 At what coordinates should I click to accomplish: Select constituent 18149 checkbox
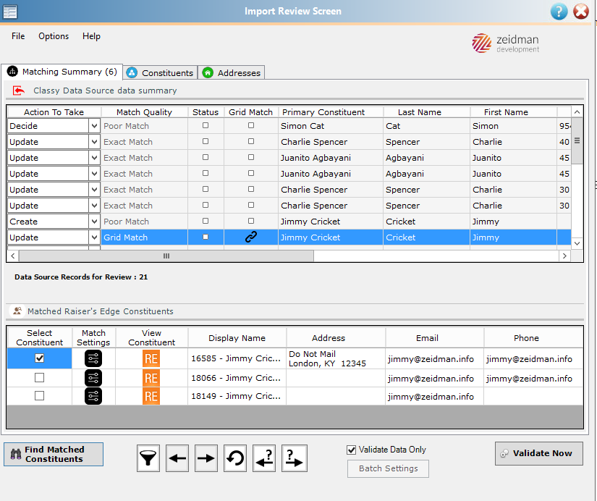39,396
